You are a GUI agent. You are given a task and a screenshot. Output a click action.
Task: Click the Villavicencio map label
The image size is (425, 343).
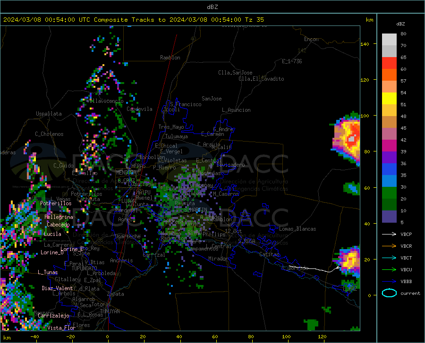pyautogui.click(x=105, y=101)
